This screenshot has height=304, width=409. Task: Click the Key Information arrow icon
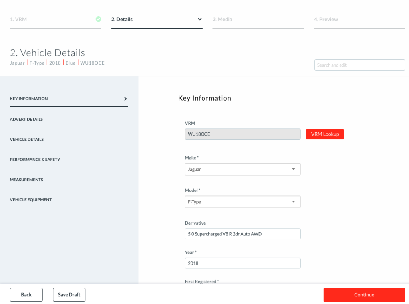click(125, 99)
